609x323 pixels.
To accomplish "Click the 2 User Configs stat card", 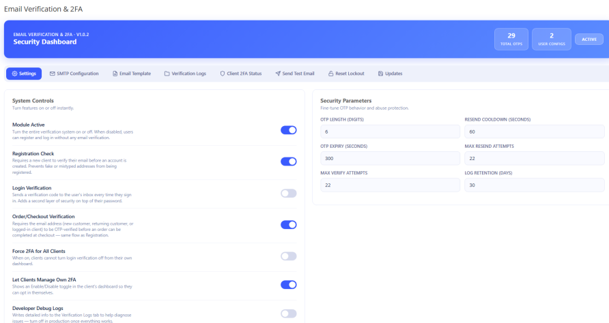I will point(552,39).
